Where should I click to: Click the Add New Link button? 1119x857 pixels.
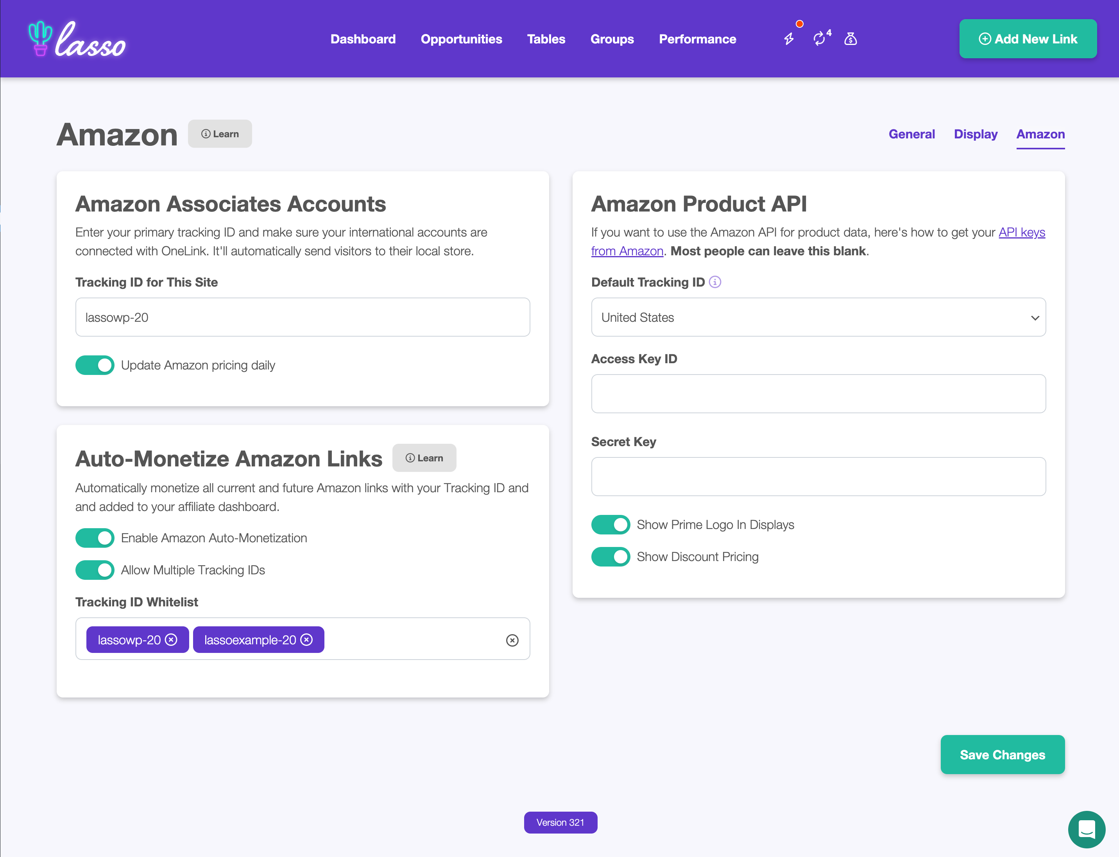(x=1028, y=39)
